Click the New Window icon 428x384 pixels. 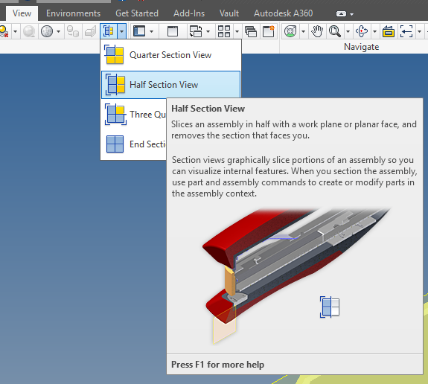269,31
